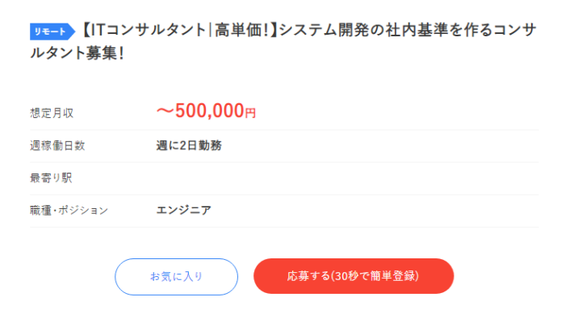Click the red 500,000 salary amount

[x=210, y=111]
